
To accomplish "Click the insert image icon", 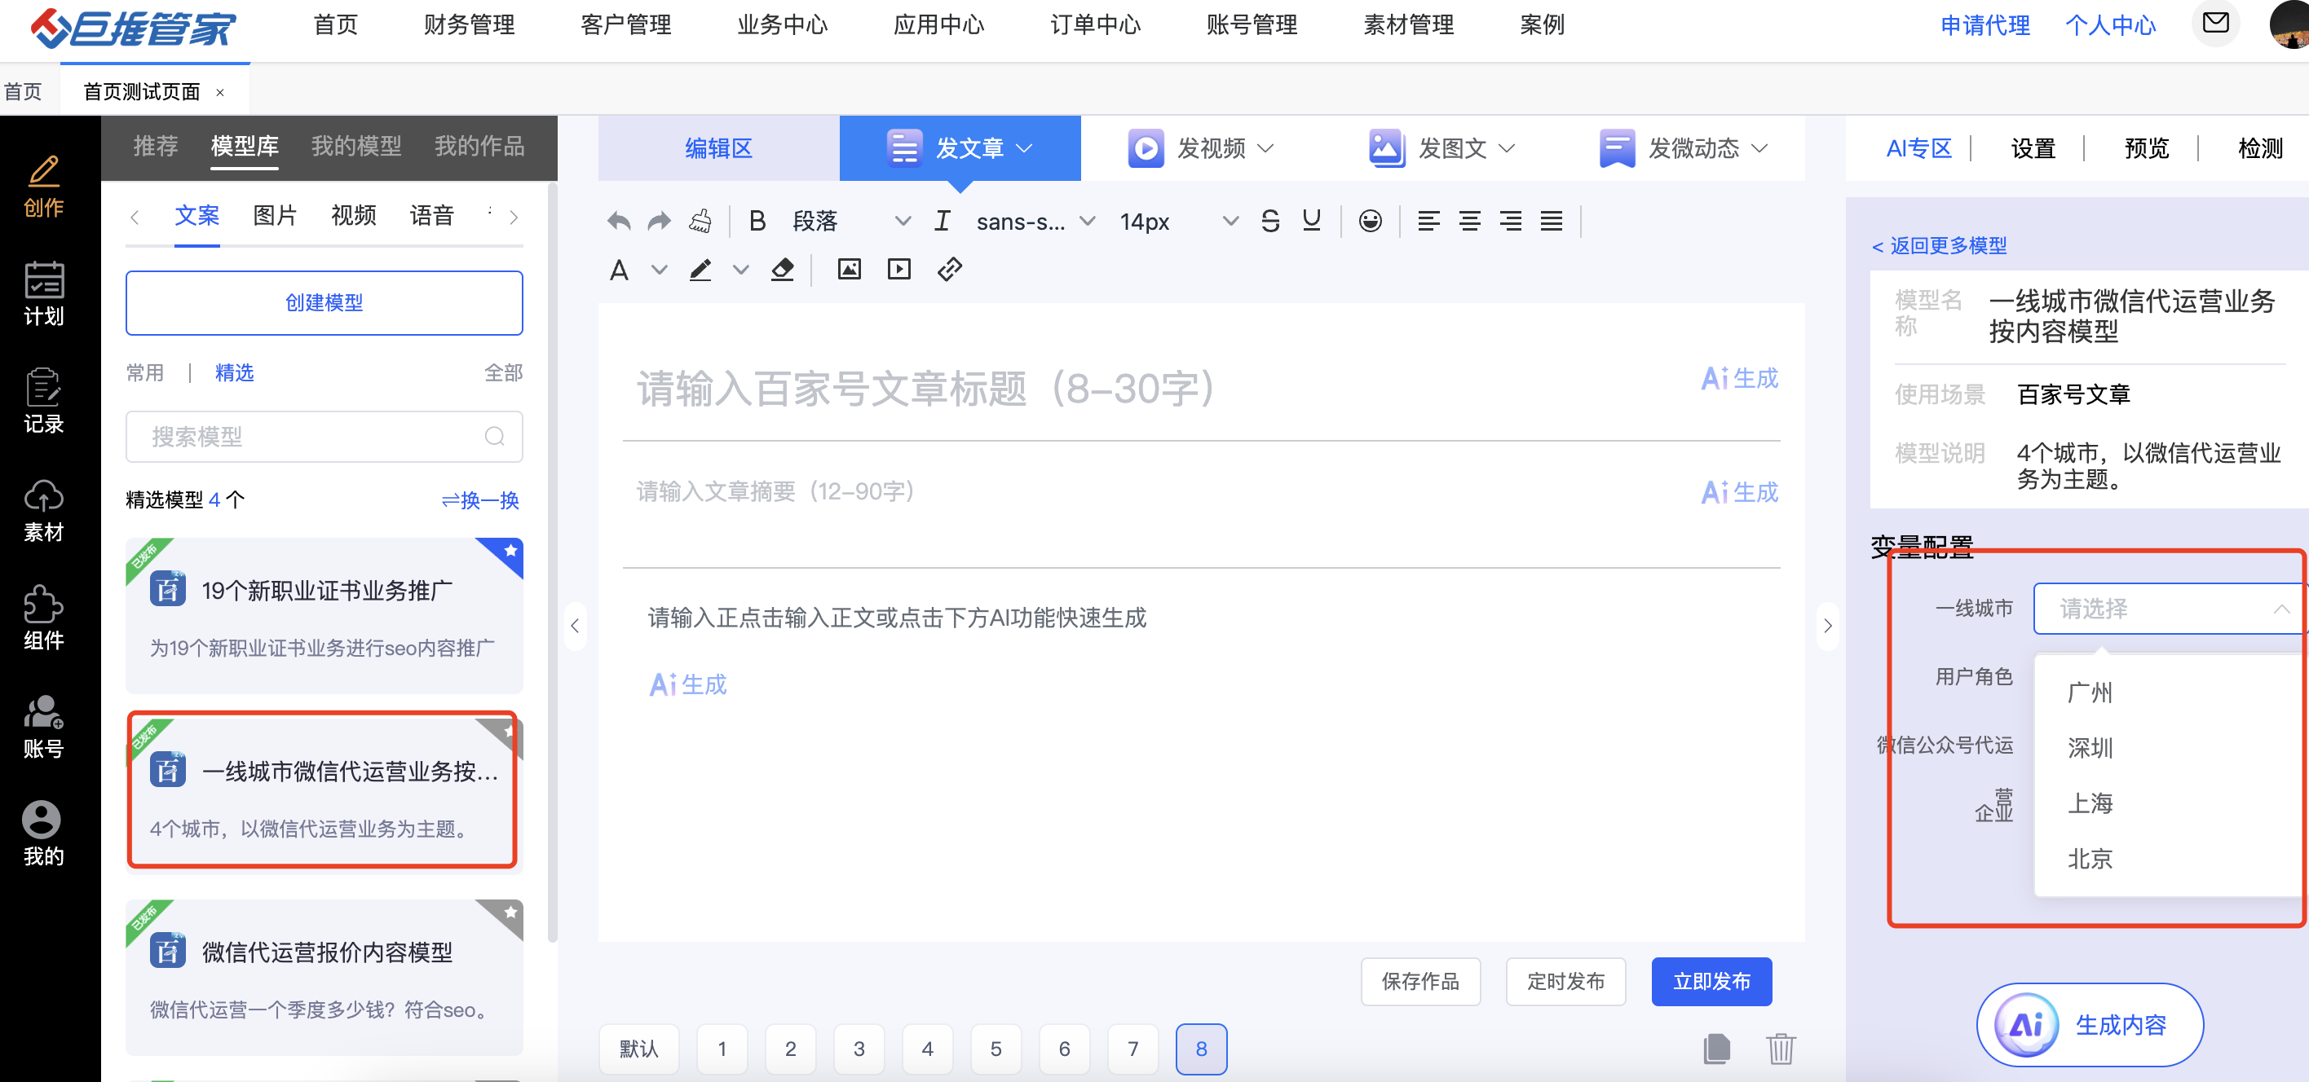I will pos(848,270).
